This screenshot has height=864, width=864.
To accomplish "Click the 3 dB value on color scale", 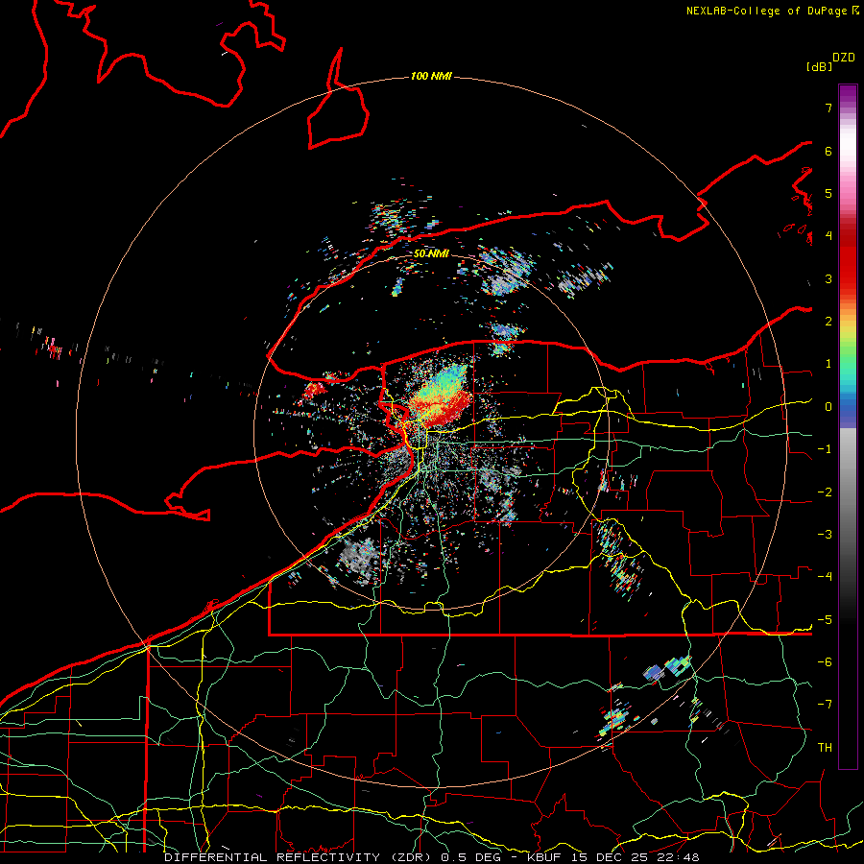I will coord(828,278).
